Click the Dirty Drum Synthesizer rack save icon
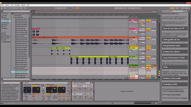This screenshot has width=191, height=107. coord(92,83)
